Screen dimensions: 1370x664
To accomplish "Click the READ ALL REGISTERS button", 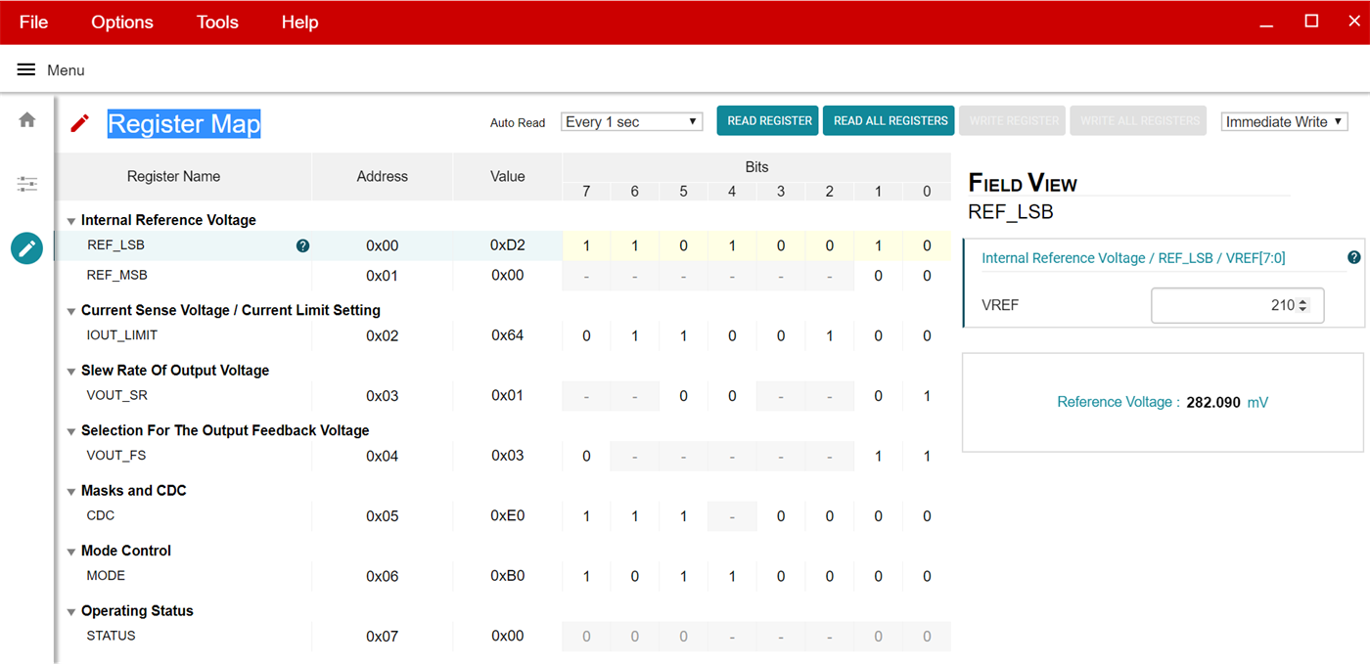I will tap(890, 121).
